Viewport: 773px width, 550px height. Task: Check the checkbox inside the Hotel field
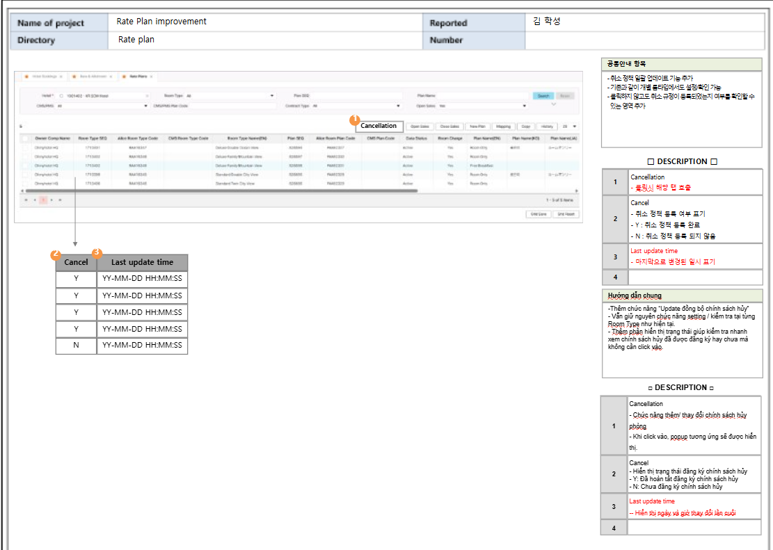pos(61,96)
